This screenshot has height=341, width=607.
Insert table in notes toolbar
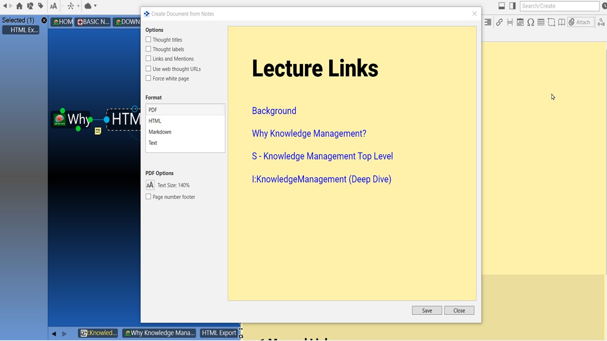(x=541, y=22)
